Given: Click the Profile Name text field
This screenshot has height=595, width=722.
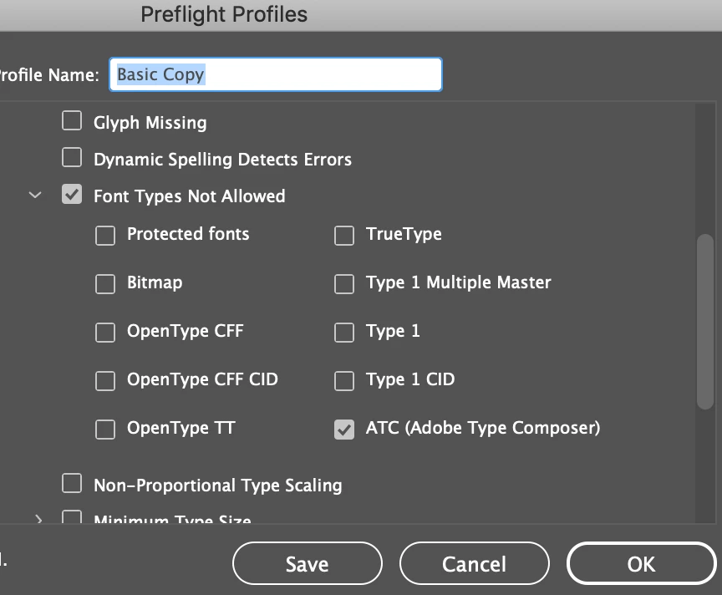Looking at the screenshot, I should tap(276, 74).
